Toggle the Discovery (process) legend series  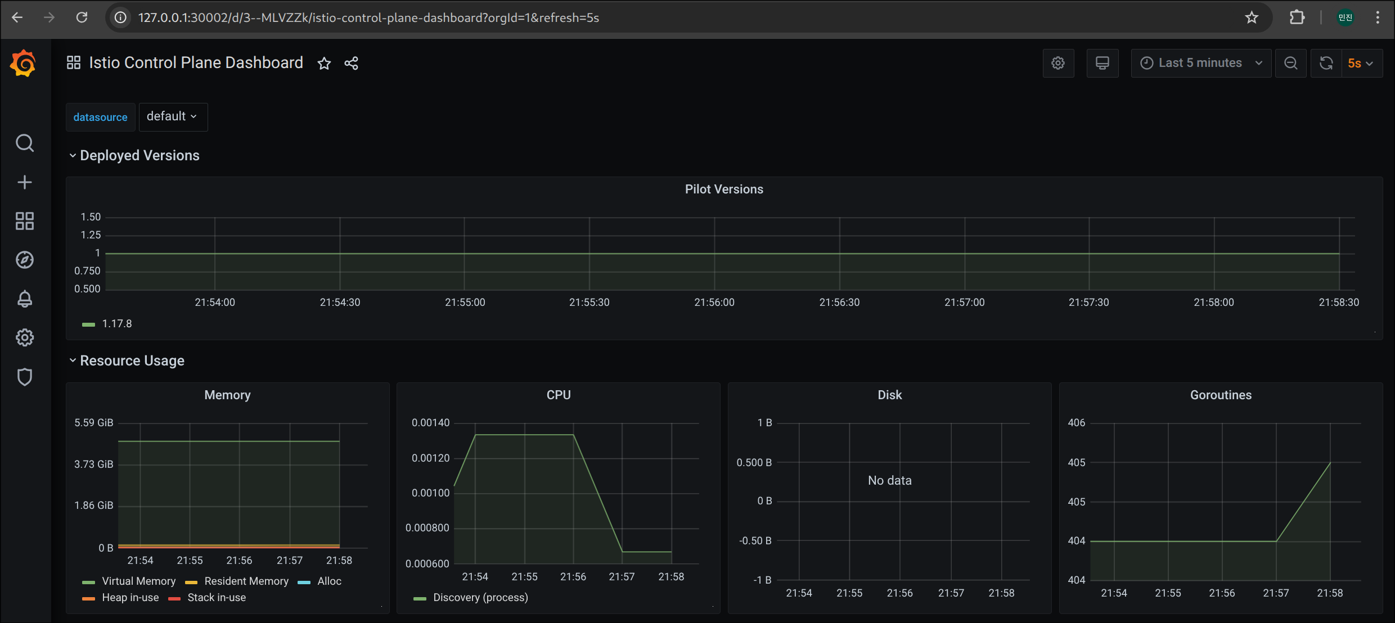click(x=480, y=597)
